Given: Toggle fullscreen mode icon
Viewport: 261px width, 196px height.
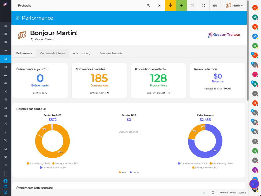Looking at the screenshot, I should point(203,6).
